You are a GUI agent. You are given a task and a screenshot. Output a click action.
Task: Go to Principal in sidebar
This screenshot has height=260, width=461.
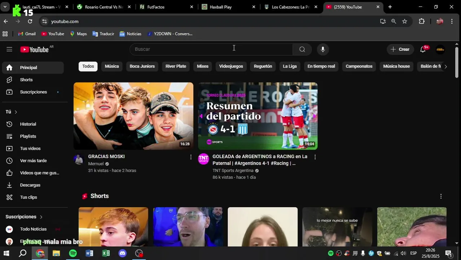tap(33, 68)
